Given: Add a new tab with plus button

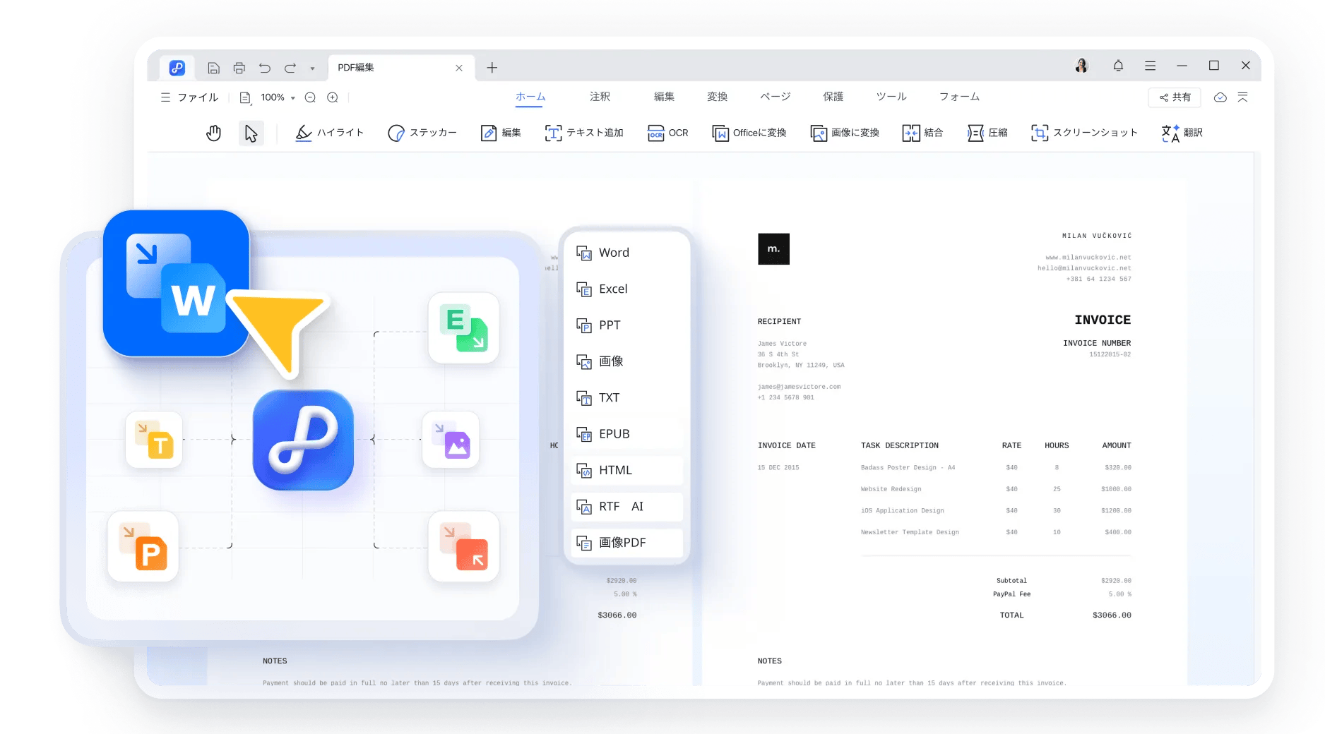Looking at the screenshot, I should (x=492, y=68).
